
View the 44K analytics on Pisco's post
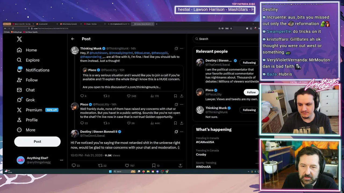pos(155,123)
